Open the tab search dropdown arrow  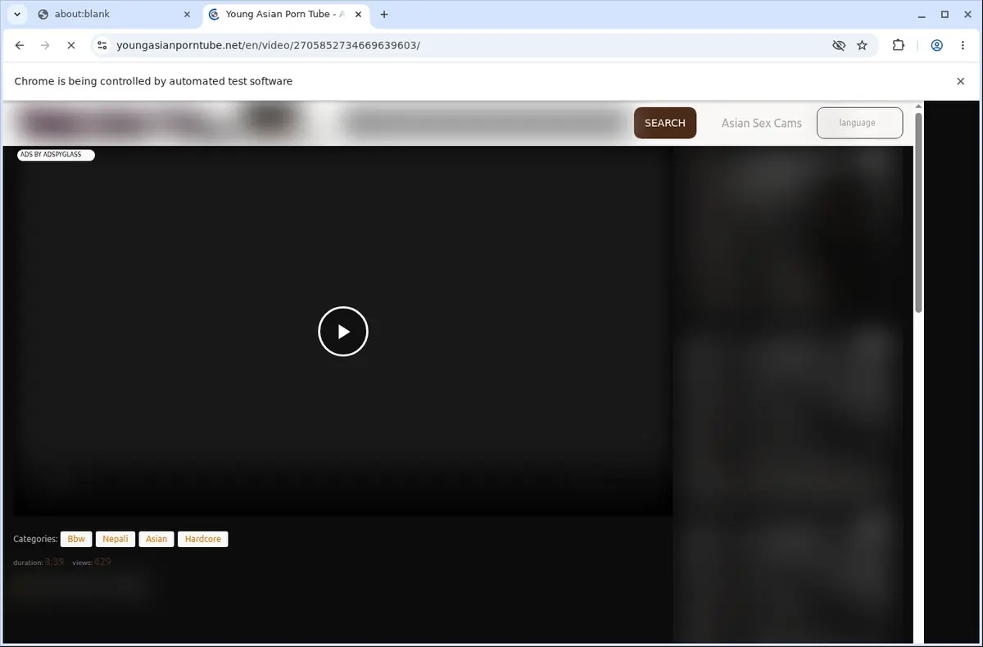(17, 14)
